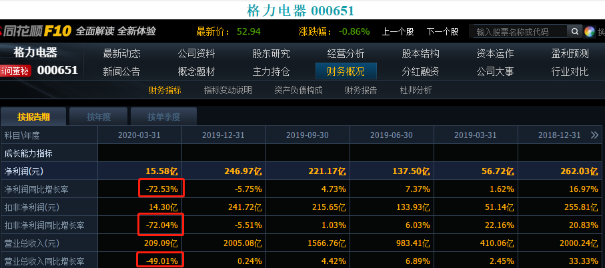Click the 2020-03-31 column header
The image size is (605, 268).
coord(139,135)
